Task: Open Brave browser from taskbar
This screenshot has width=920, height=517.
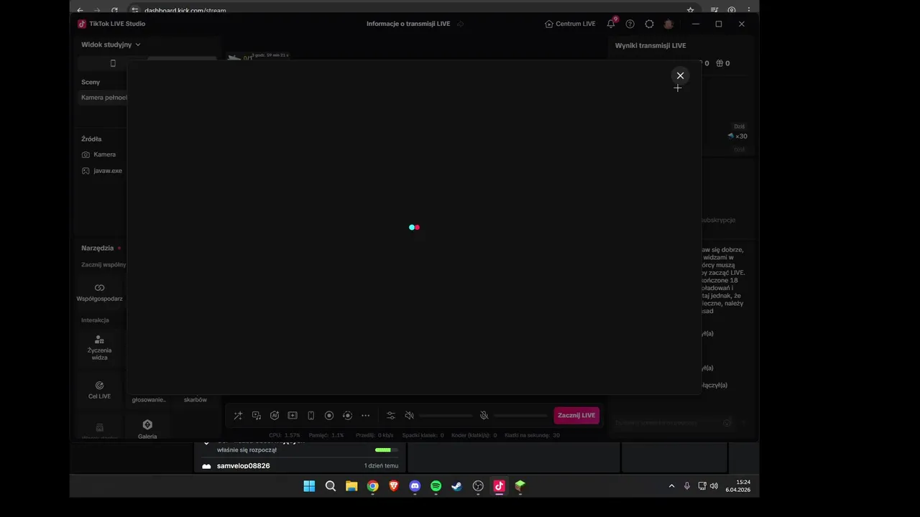Action: (x=394, y=486)
